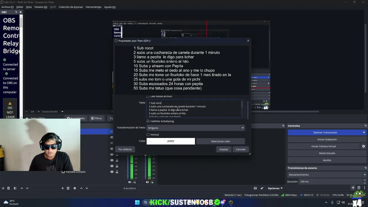This screenshot has width=368, height=207.
Task: Open scene filters icon in Scenes toolbar
Action: pos(15,188)
